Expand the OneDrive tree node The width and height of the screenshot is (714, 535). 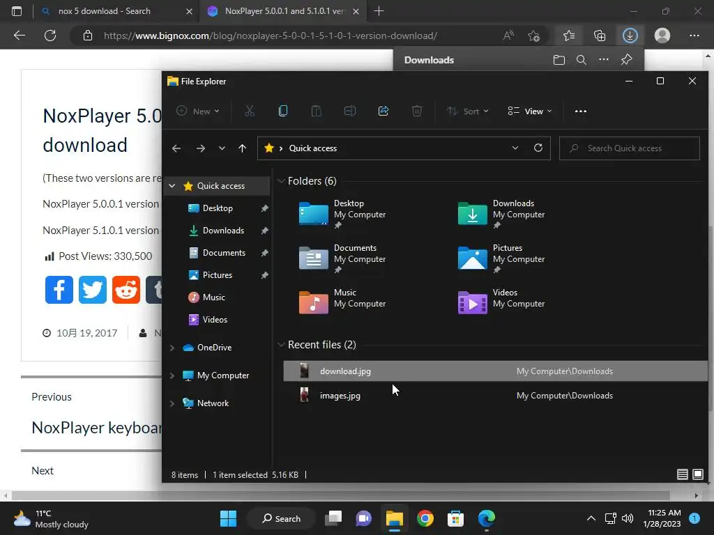[x=172, y=348]
